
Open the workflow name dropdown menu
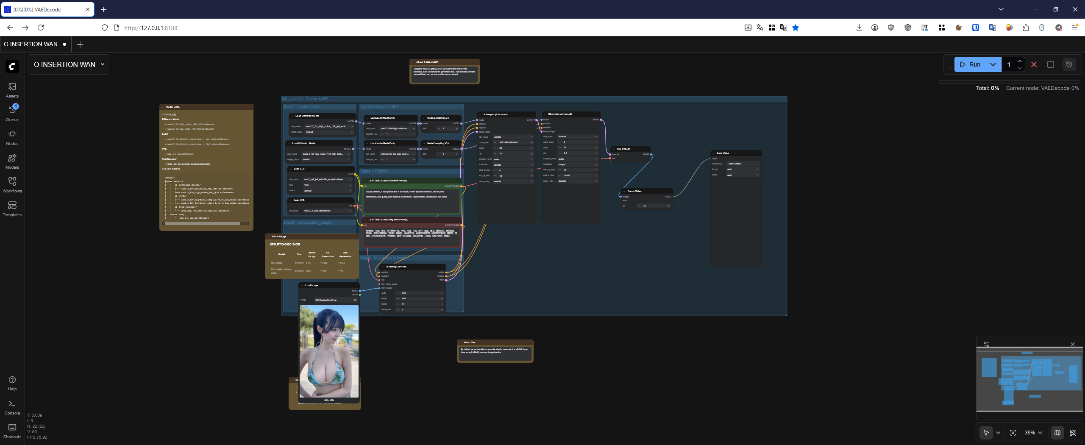(69, 64)
